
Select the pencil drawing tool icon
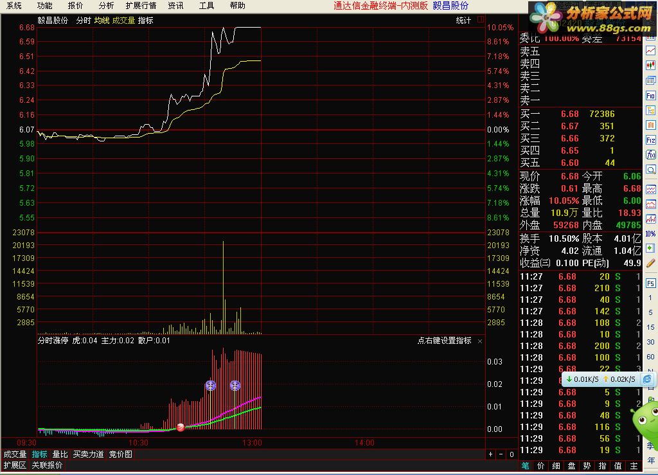650,263
